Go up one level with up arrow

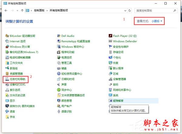click(22, 11)
